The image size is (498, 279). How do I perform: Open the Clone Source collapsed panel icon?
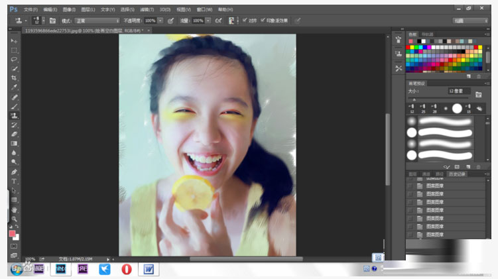399,53
